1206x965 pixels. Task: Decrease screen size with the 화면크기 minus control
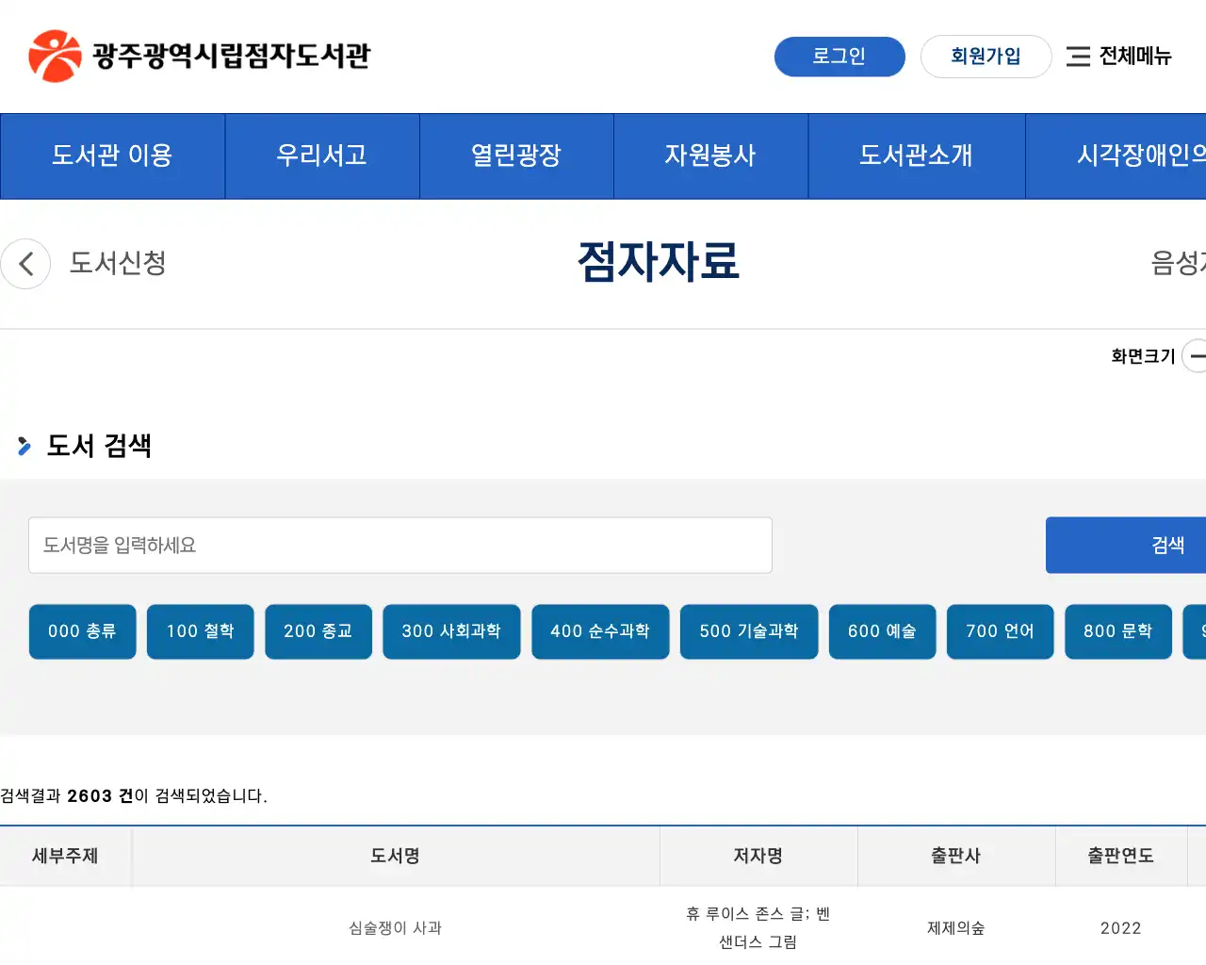tap(1198, 356)
